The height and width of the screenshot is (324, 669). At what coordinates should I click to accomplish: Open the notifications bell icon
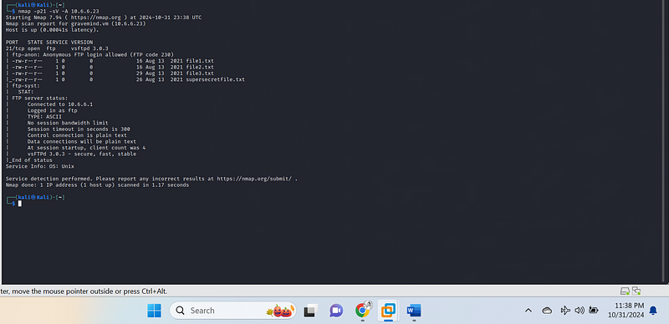653,311
